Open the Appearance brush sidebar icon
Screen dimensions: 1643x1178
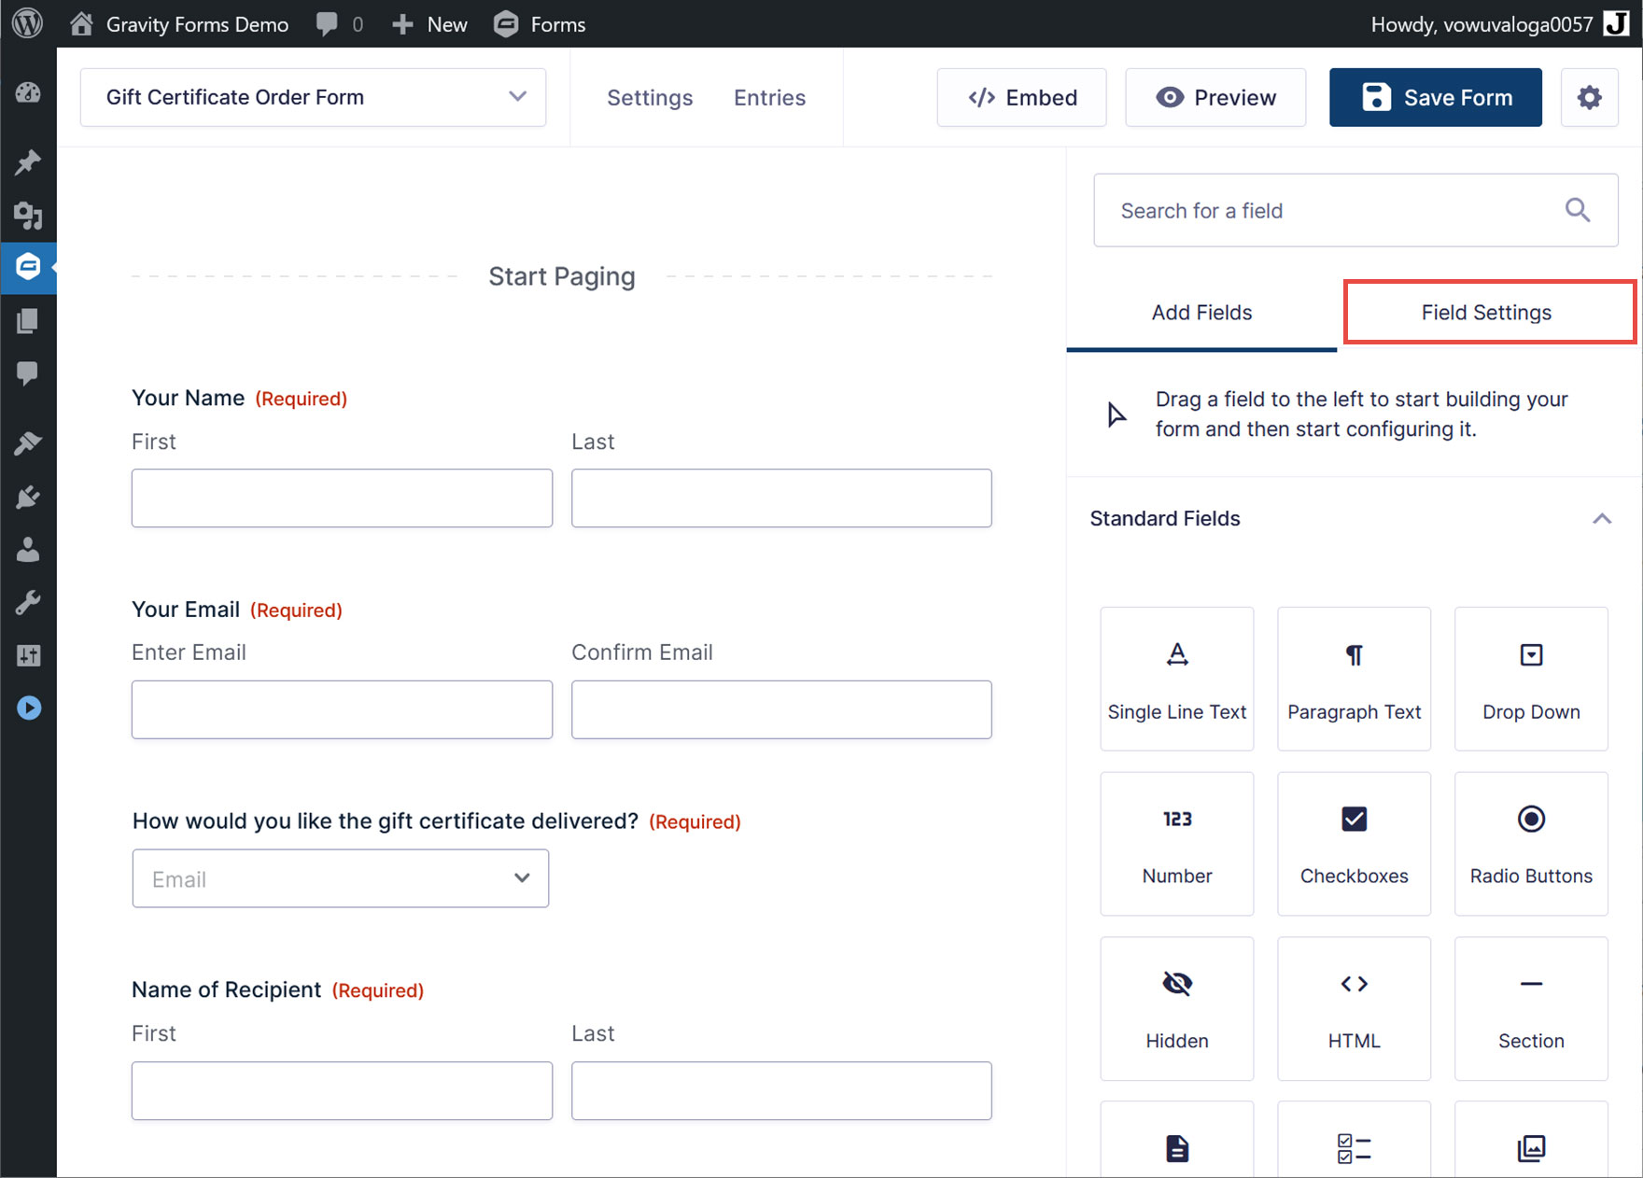pyautogui.click(x=28, y=442)
